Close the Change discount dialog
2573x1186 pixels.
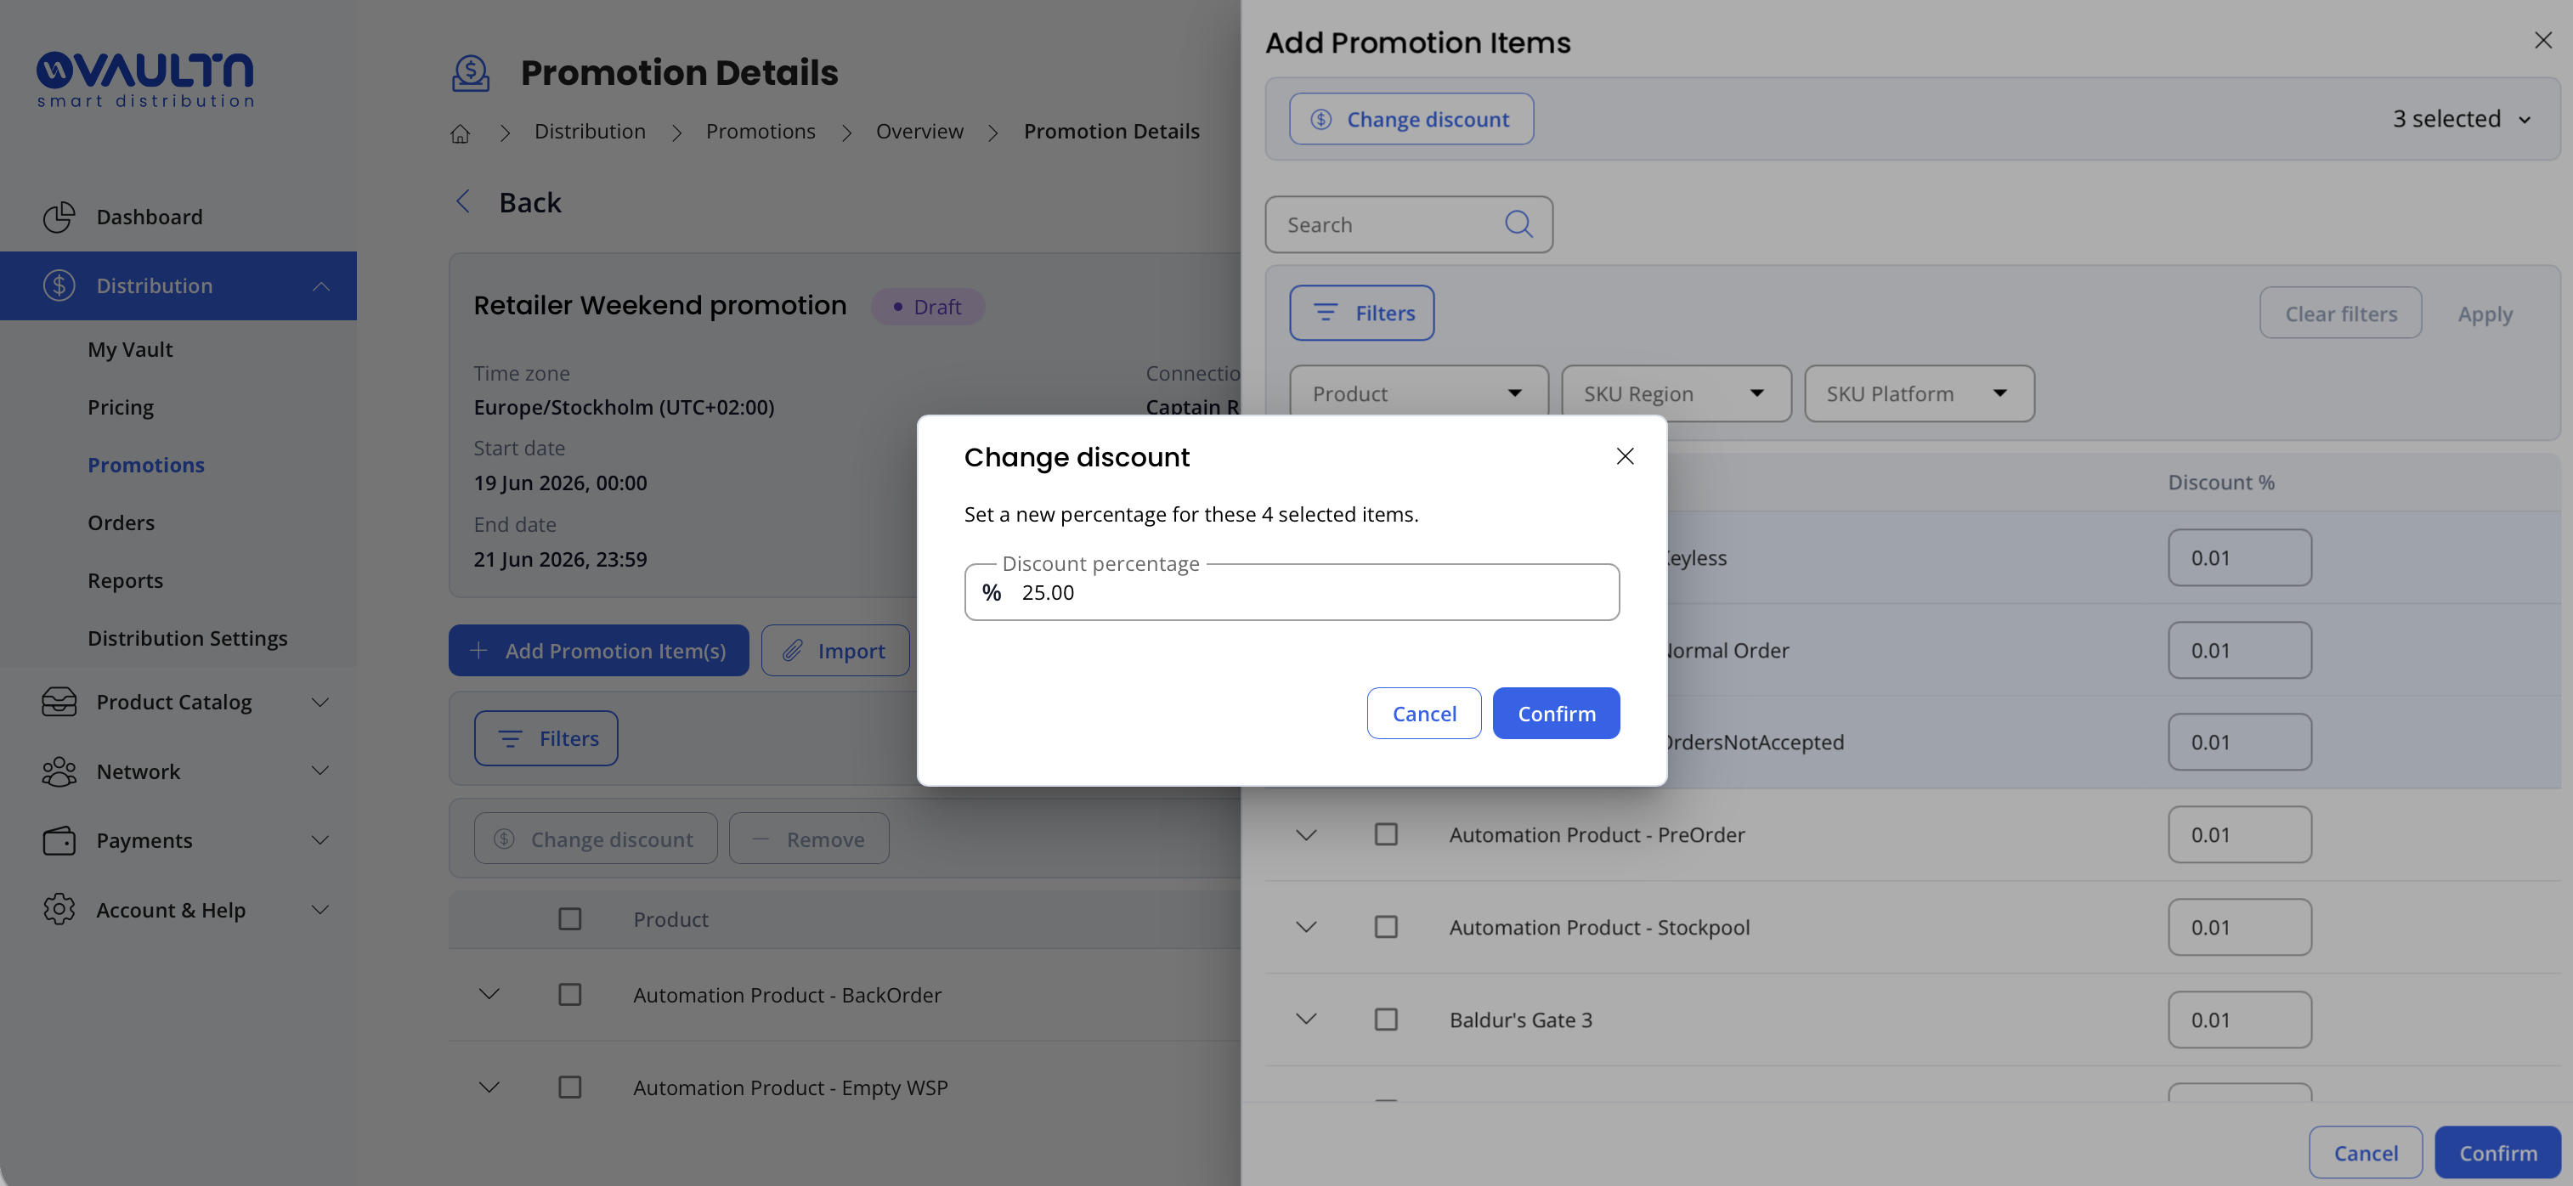pyautogui.click(x=1625, y=456)
